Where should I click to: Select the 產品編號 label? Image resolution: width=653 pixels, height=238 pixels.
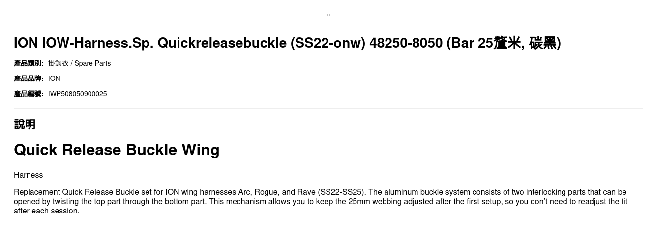(29, 94)
